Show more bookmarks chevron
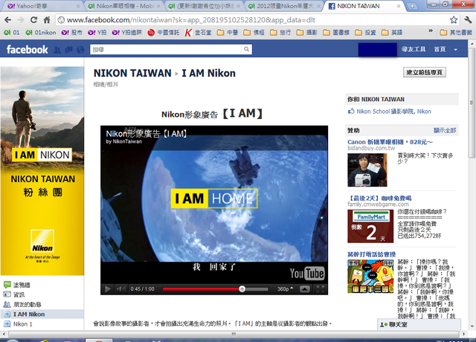 pos(431,31)
